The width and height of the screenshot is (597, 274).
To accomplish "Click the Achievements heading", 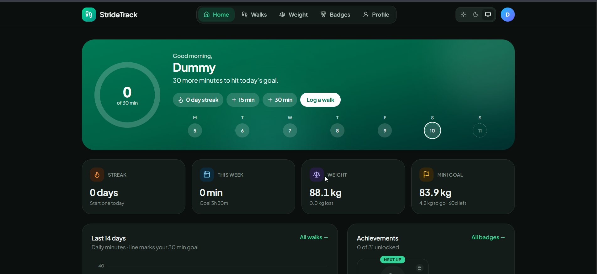I will [x=378, y=238].
